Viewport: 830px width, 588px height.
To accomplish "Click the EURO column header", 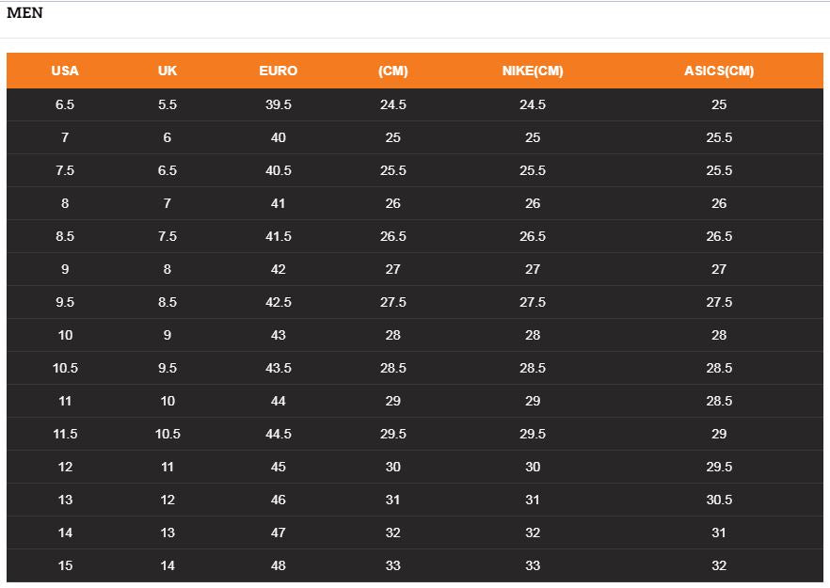I will click(x=279, y=71).
